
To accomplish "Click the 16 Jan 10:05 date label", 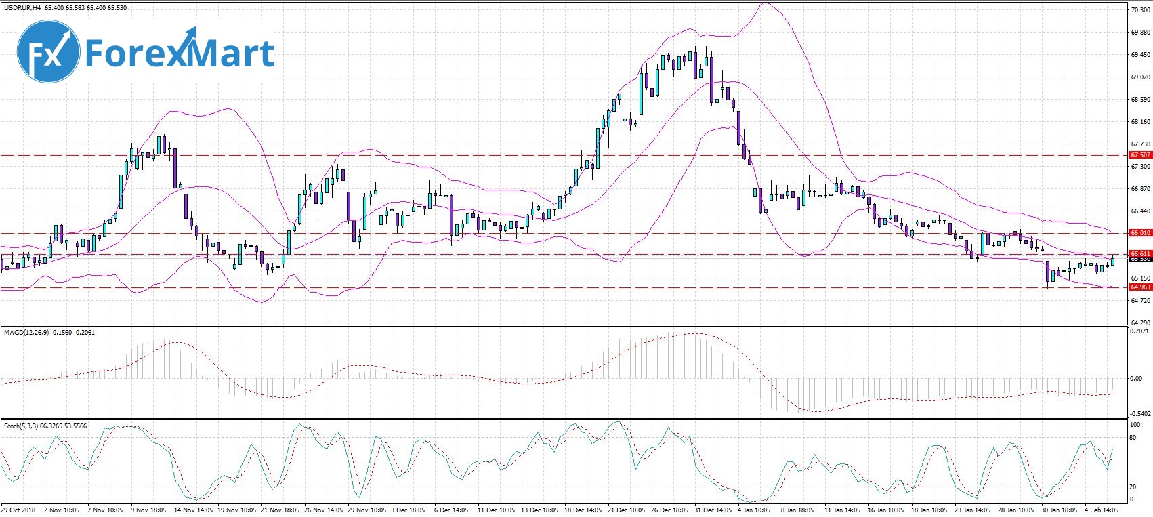I will (885, 510).
